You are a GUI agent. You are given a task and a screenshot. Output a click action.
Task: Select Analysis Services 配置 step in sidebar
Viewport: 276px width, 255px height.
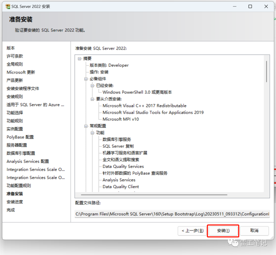pyautogui.click(x=28, y=161)
